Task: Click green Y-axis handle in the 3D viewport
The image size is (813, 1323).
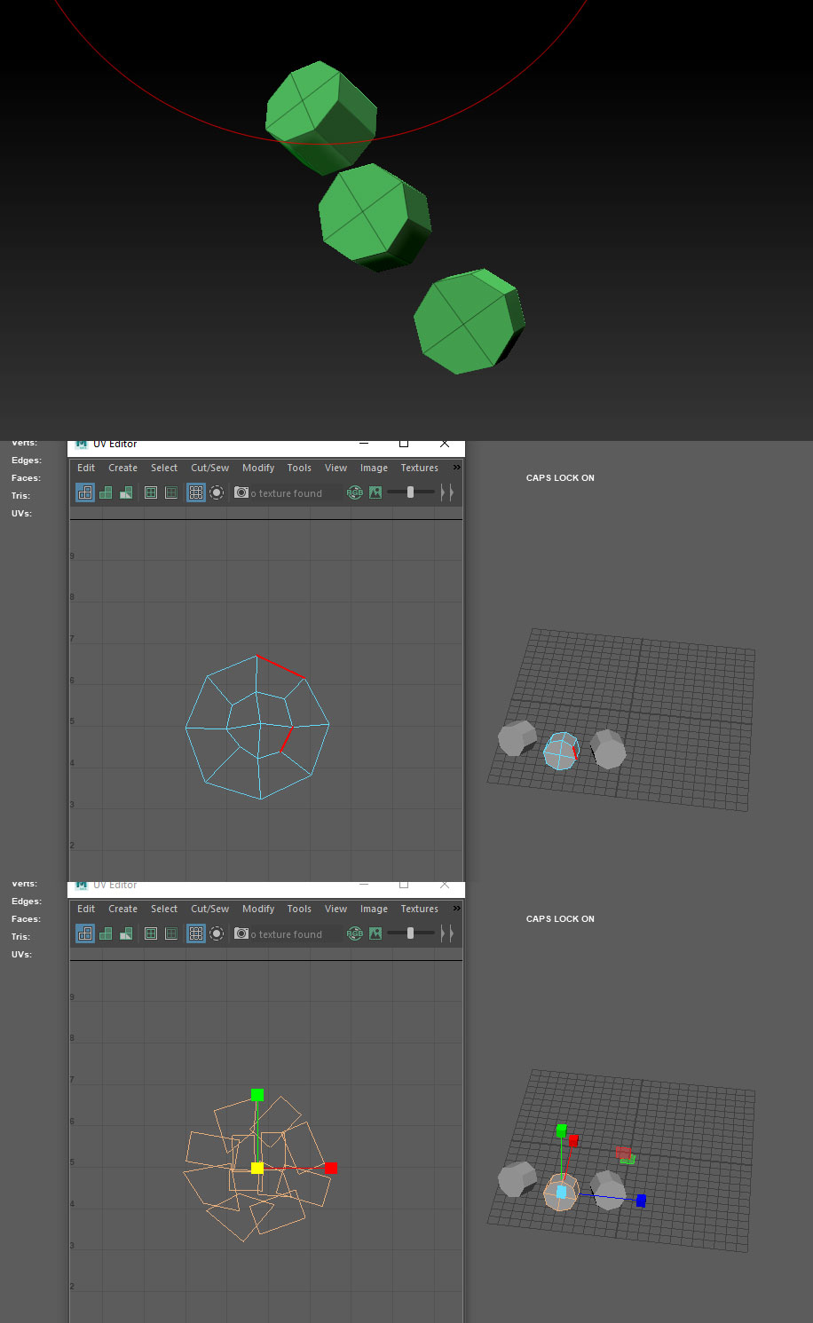Action: (561, 1130)
